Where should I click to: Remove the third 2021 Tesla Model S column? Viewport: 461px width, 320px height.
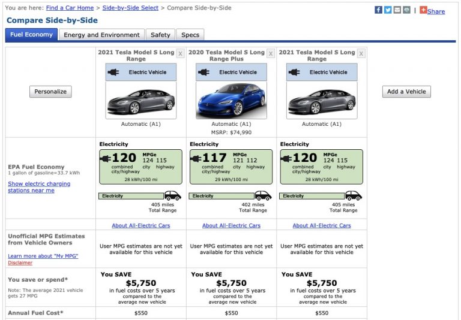361,54
